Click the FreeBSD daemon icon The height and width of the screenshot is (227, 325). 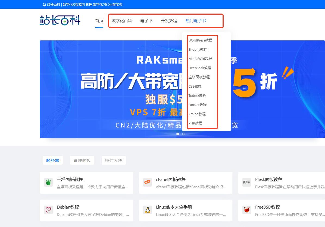[246, 210]
